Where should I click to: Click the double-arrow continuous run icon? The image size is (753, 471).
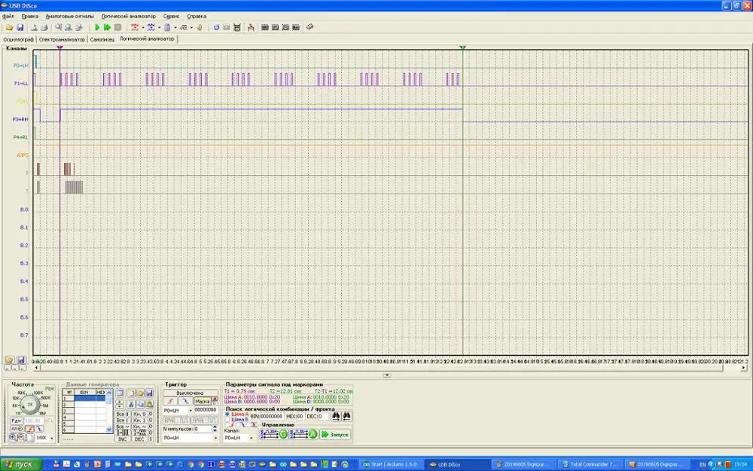tap(107, 27)
